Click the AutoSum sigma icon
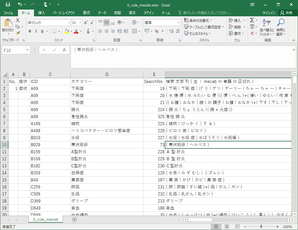Viewport: 298px width, 230px height. pos(252,20)
